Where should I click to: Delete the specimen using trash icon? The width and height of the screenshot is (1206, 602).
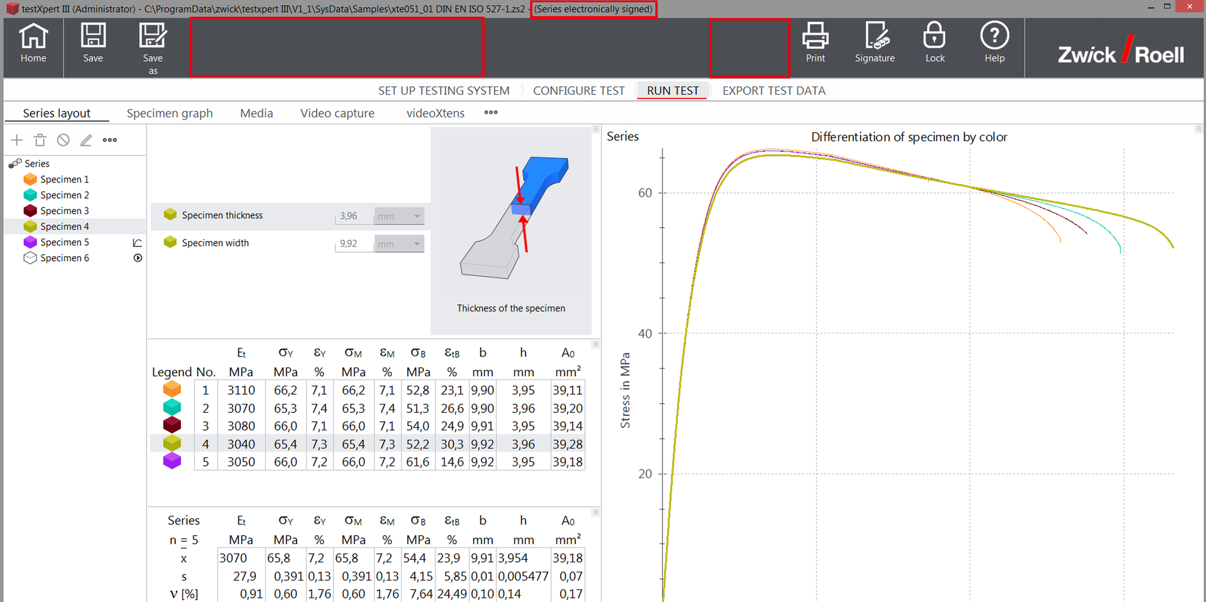pos(40,140)
